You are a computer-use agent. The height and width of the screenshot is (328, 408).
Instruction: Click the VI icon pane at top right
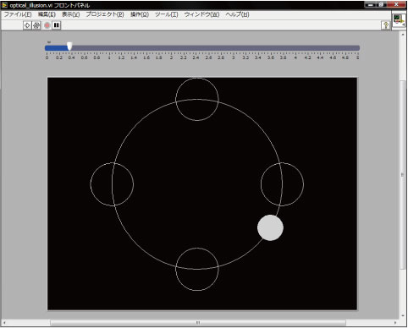399,19
